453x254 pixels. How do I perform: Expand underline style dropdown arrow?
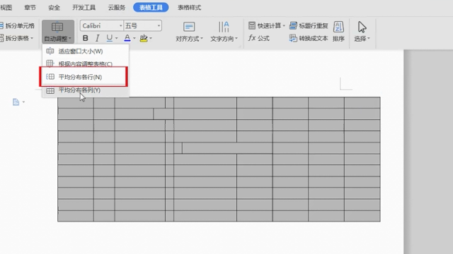pos(116,38)
